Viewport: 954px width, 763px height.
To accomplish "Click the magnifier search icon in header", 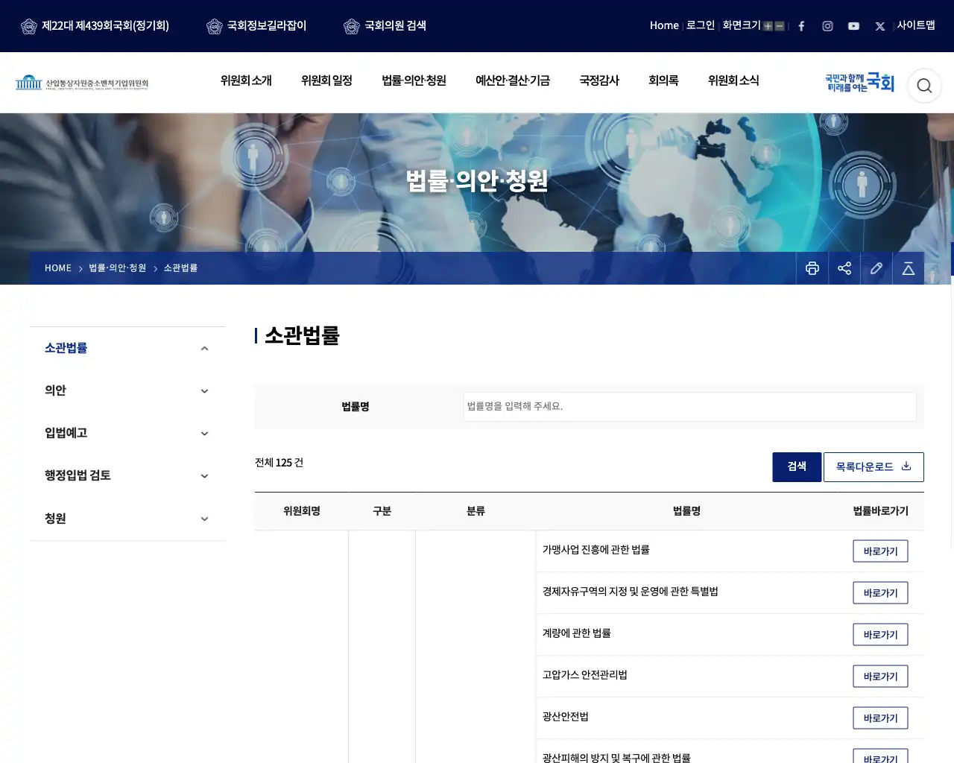I will (x=924, y=86).
